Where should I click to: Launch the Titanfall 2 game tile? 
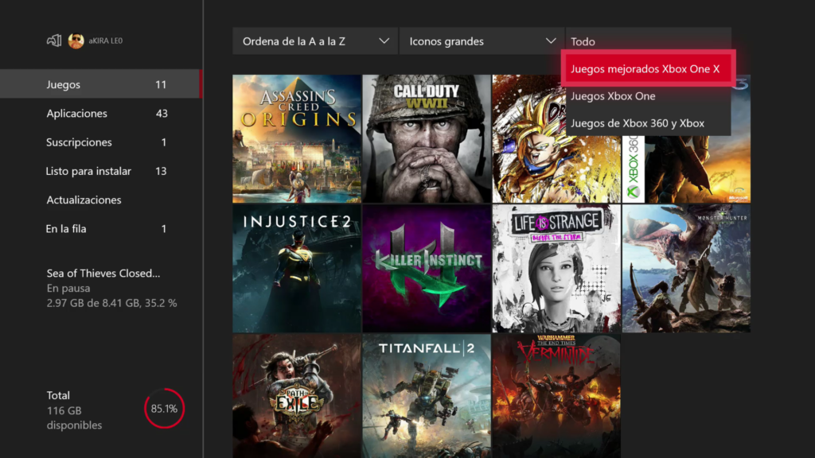pos(427,395)
